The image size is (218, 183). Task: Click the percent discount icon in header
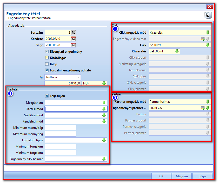coord(208,15)
